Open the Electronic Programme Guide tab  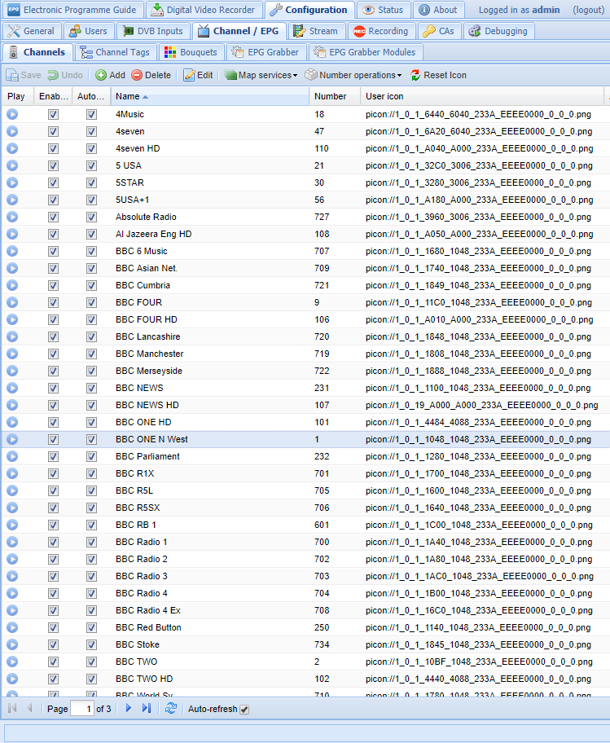pyautogui.click(x=72, y=10)
